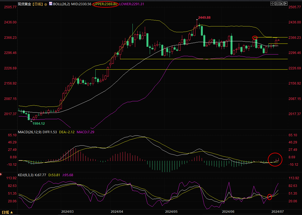Click the red circle annotation on MACD panel
302x215 pixels.
pos(275,159)
